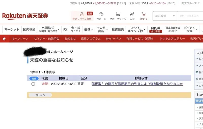
Task: Open the 国内株式 search type dropdown
Action: [x=165, y=16]
